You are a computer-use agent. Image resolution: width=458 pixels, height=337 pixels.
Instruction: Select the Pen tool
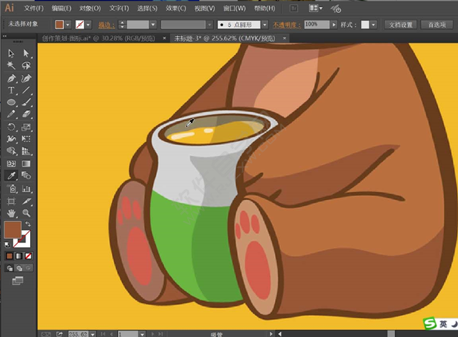pyautogui.click(x=12, y=78)
